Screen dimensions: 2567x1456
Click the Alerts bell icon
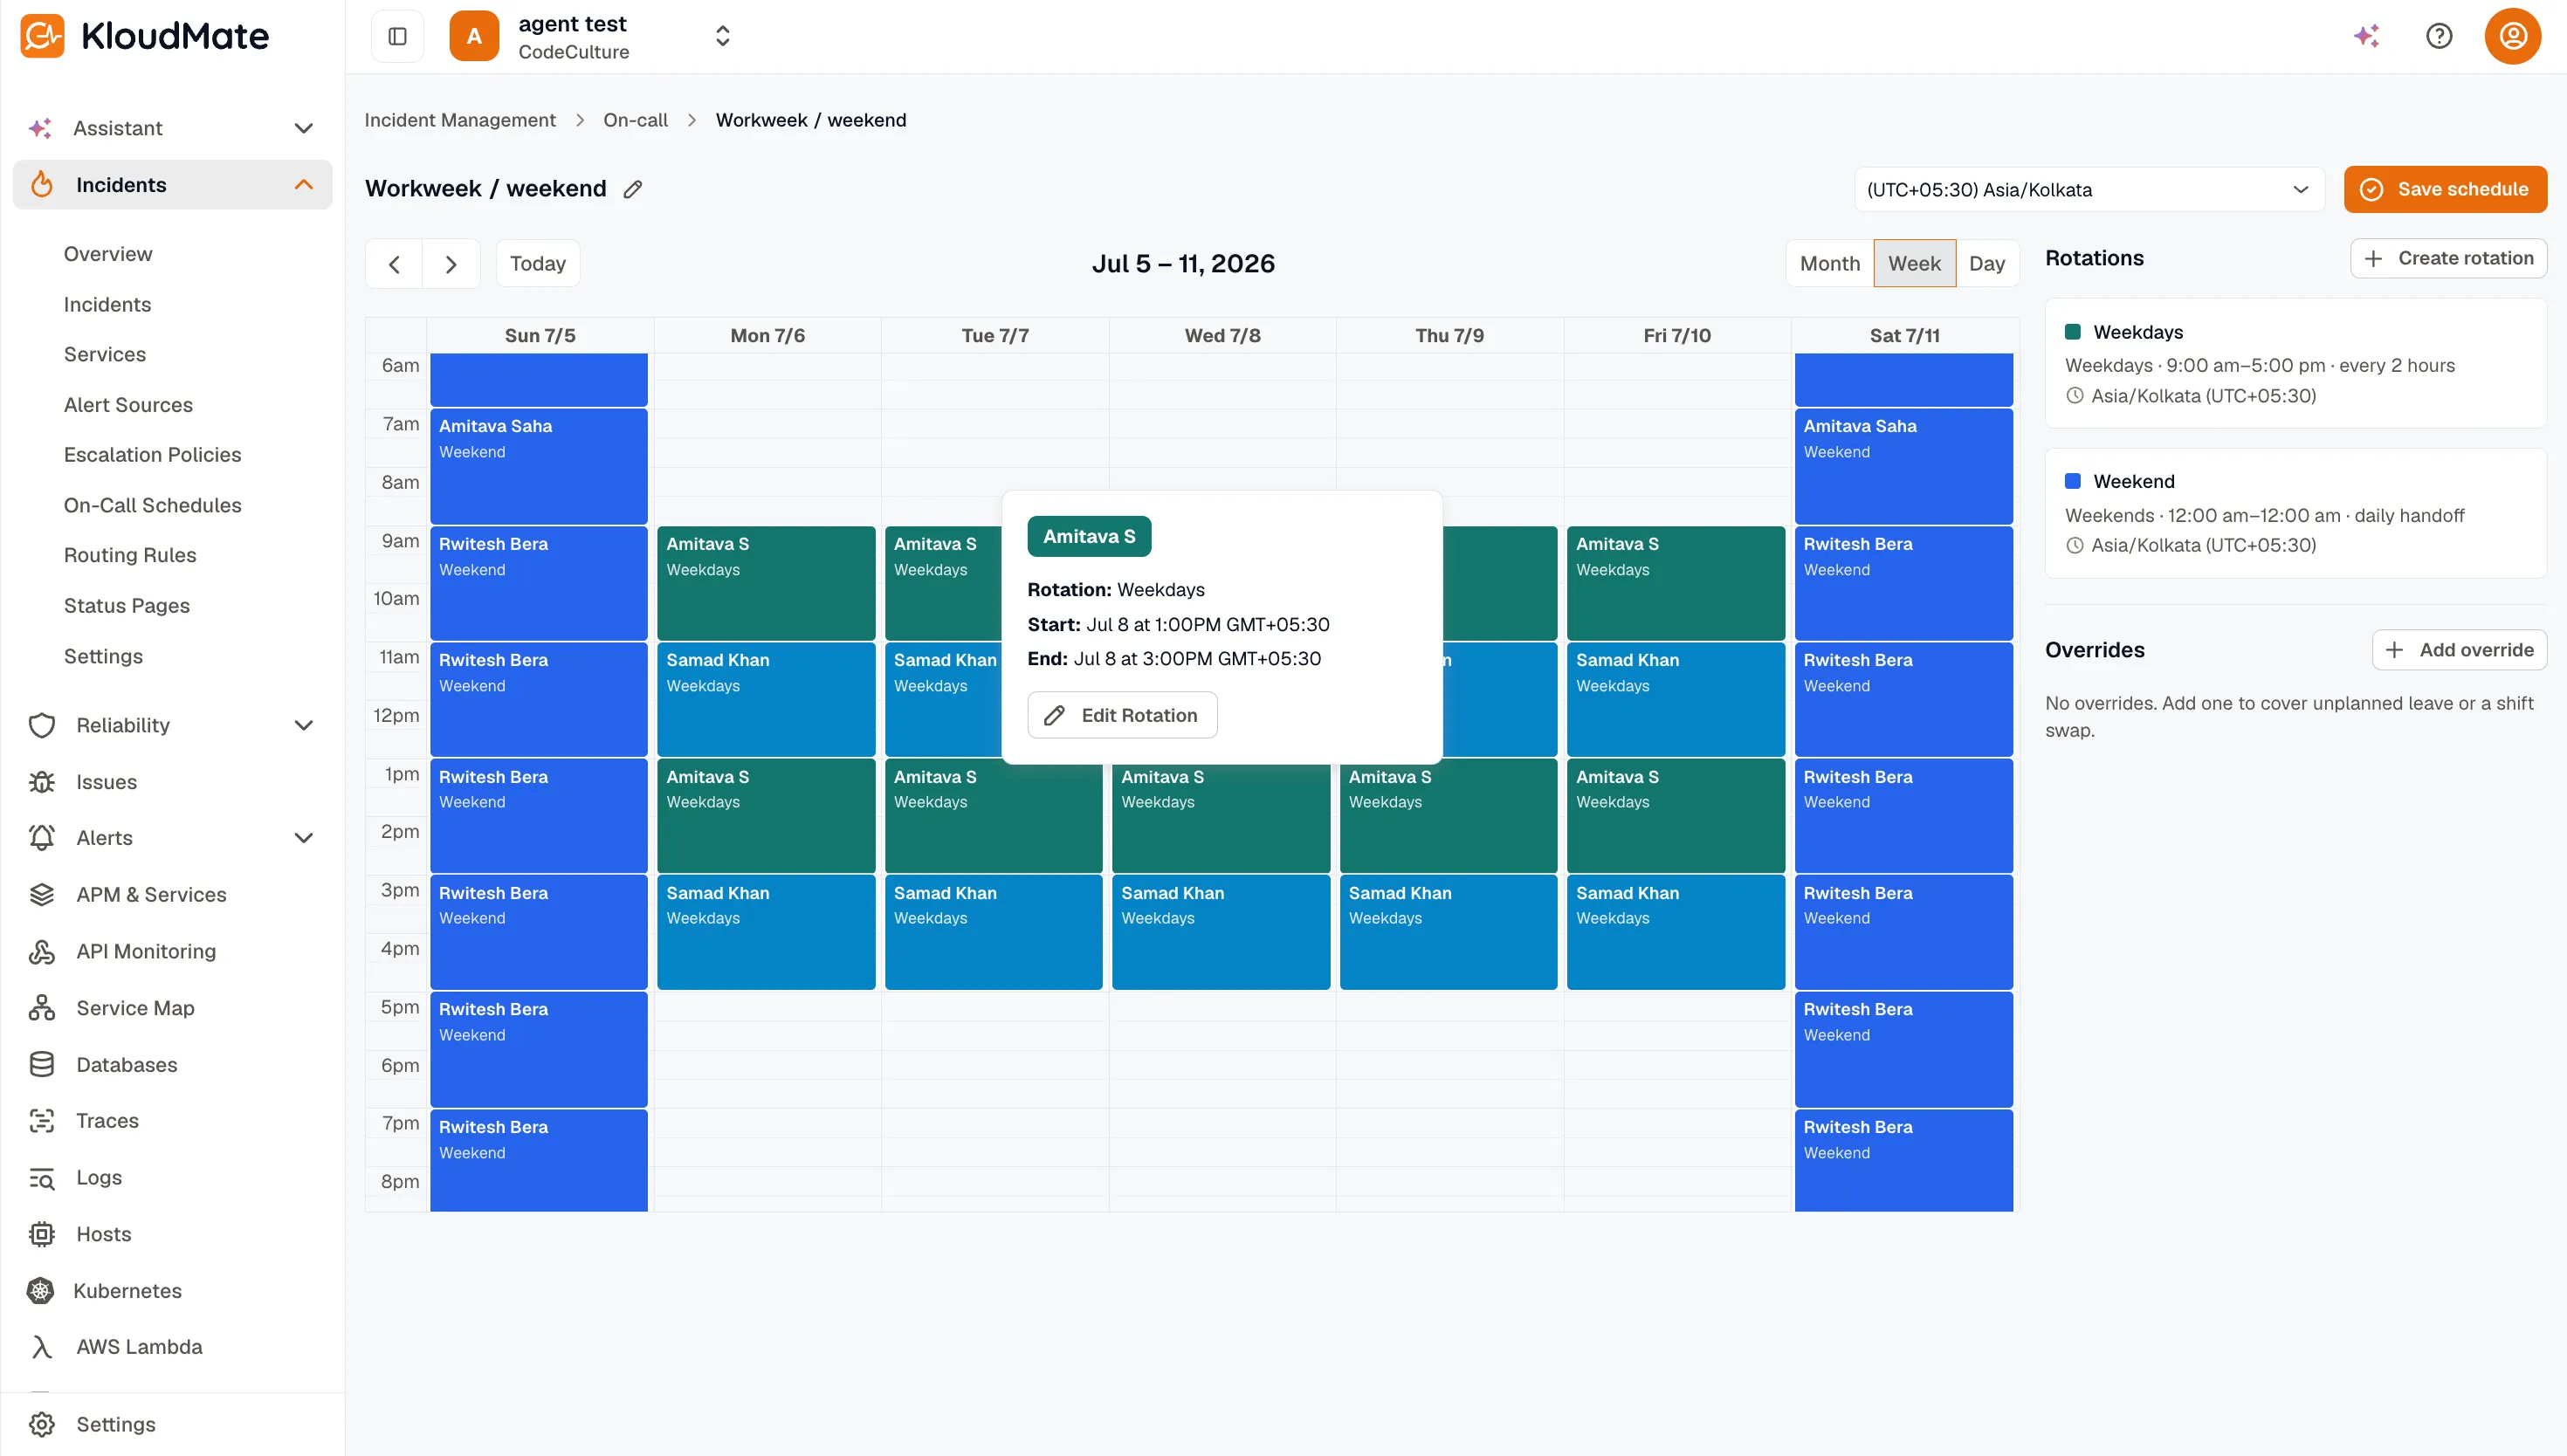[42, 838]
